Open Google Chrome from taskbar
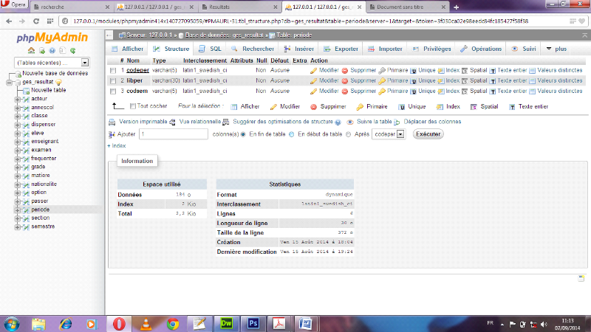 pyautogui.click(x=173, y=324)
